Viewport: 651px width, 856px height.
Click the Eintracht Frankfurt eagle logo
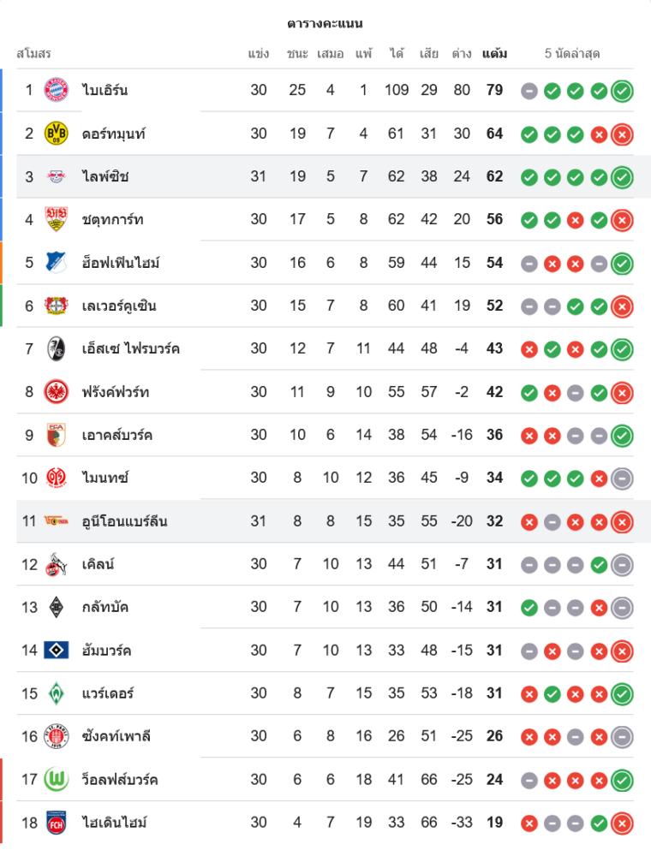point(57,392)
